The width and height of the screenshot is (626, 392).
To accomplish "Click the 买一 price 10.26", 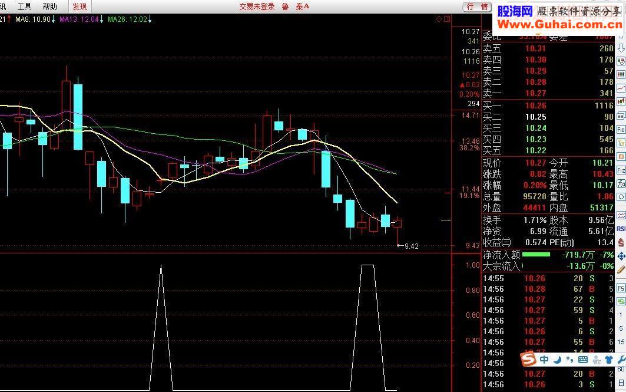I will 535,106.
